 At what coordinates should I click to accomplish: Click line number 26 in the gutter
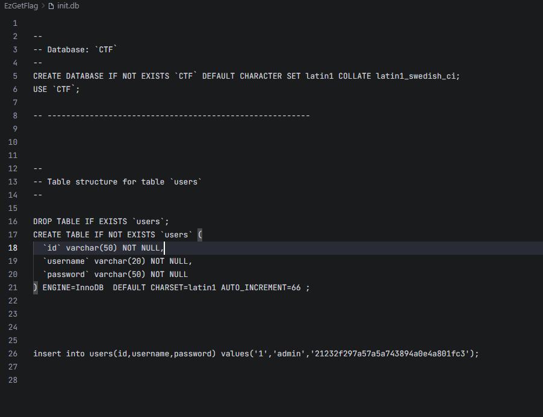point(13,354)
